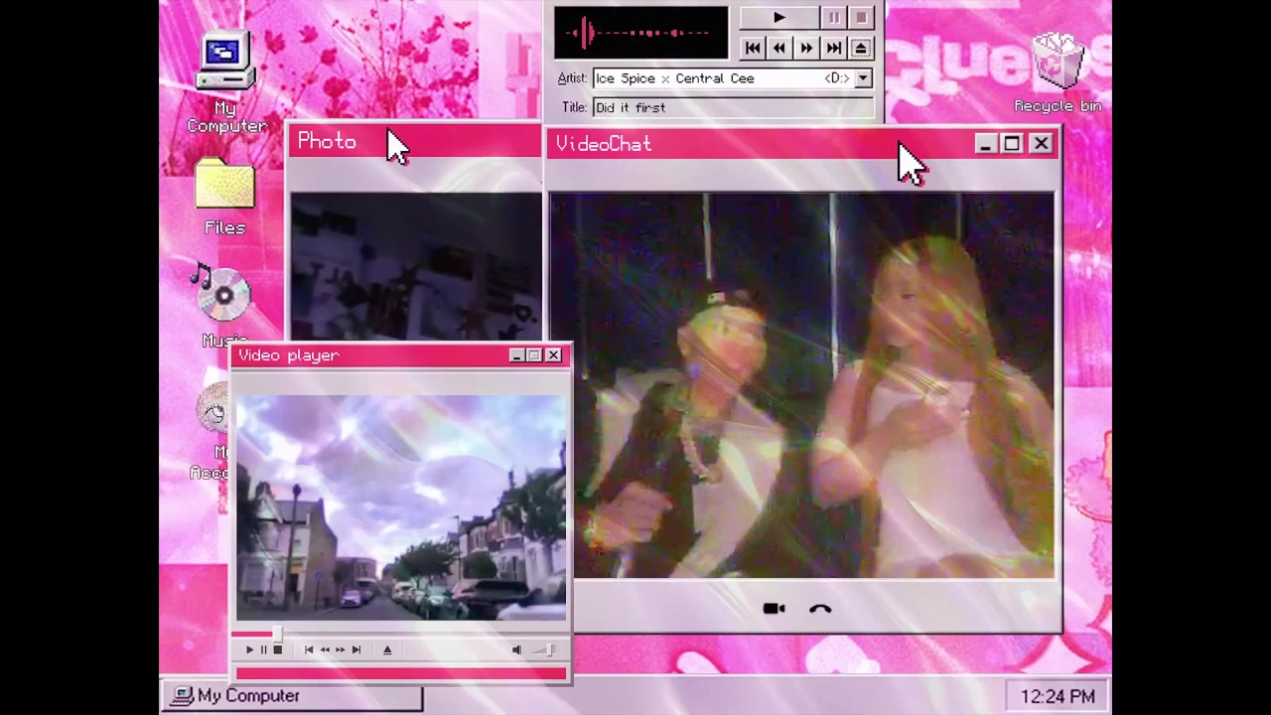Skip to previous clip in Video player
The width and height of the screenshot is (1271, 715).
pyautogui.click(x=309, y=649)
